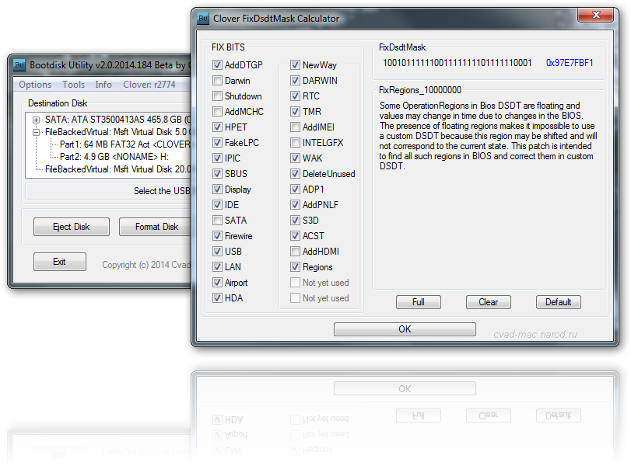
Task: Check the AddMCHC option
Action: (217, 111)
